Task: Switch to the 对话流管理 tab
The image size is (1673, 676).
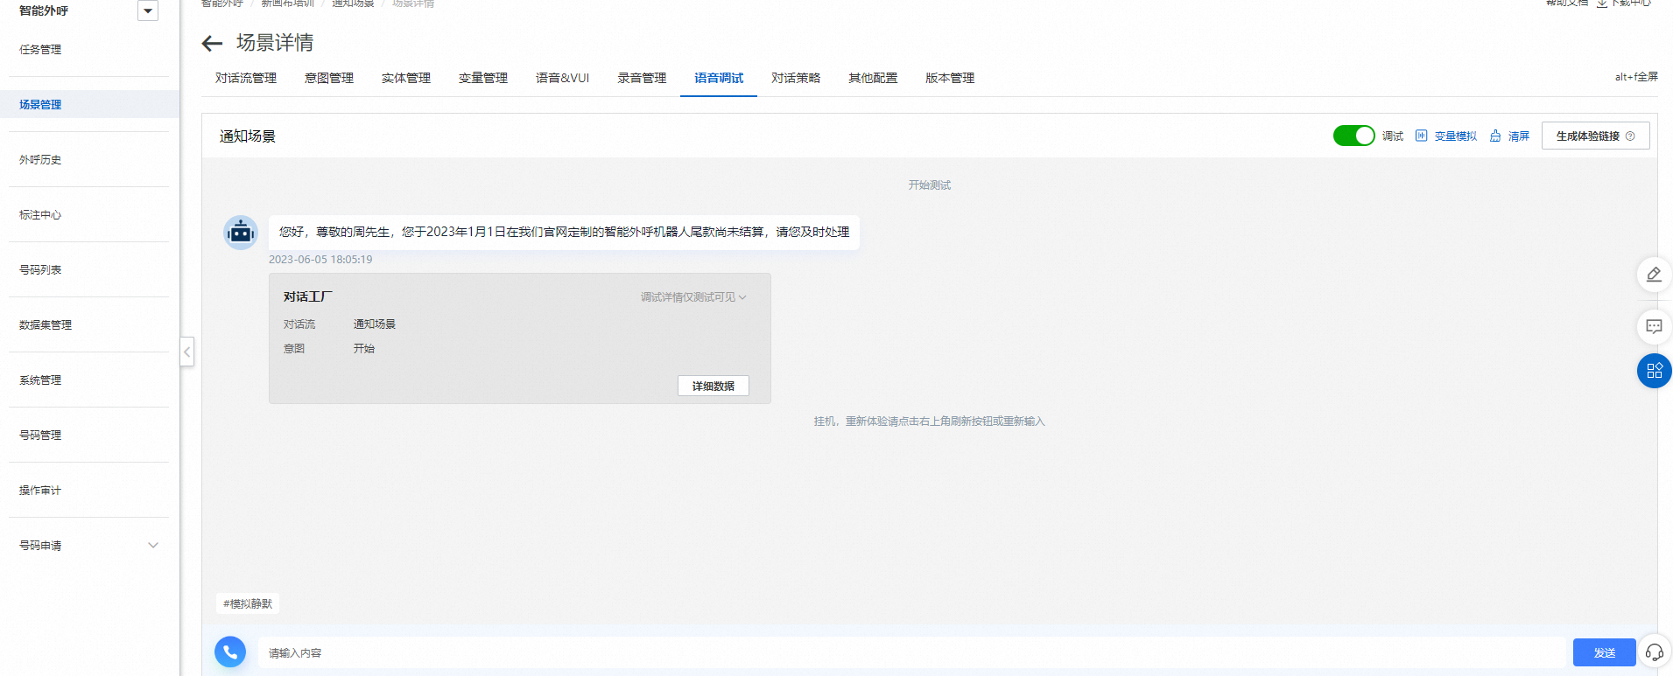Action: point(246,78)
